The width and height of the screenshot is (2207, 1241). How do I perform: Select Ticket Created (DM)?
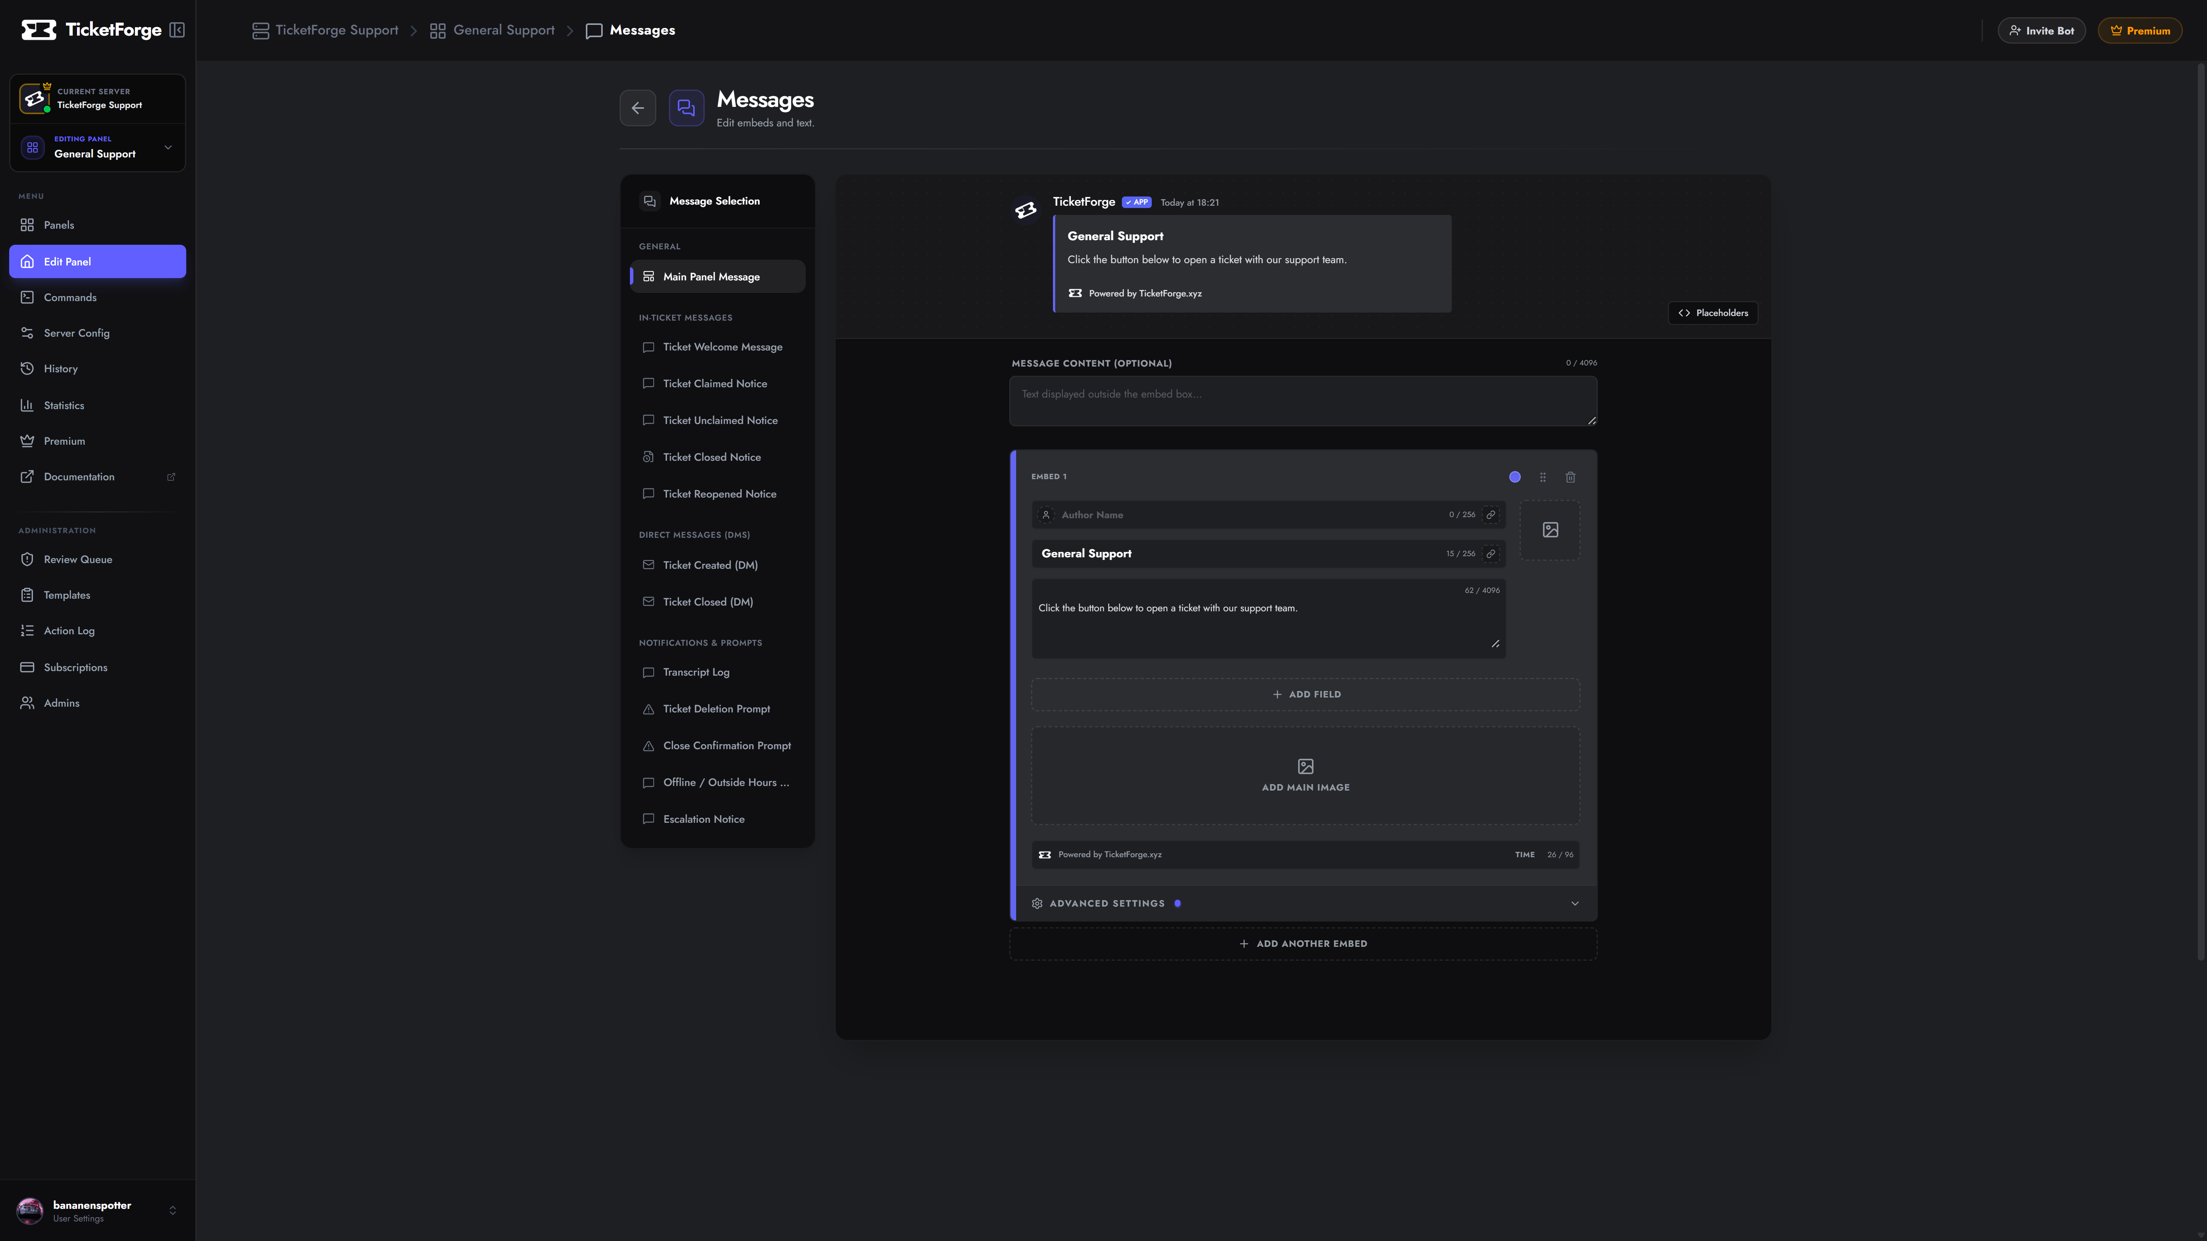point(718,565)
